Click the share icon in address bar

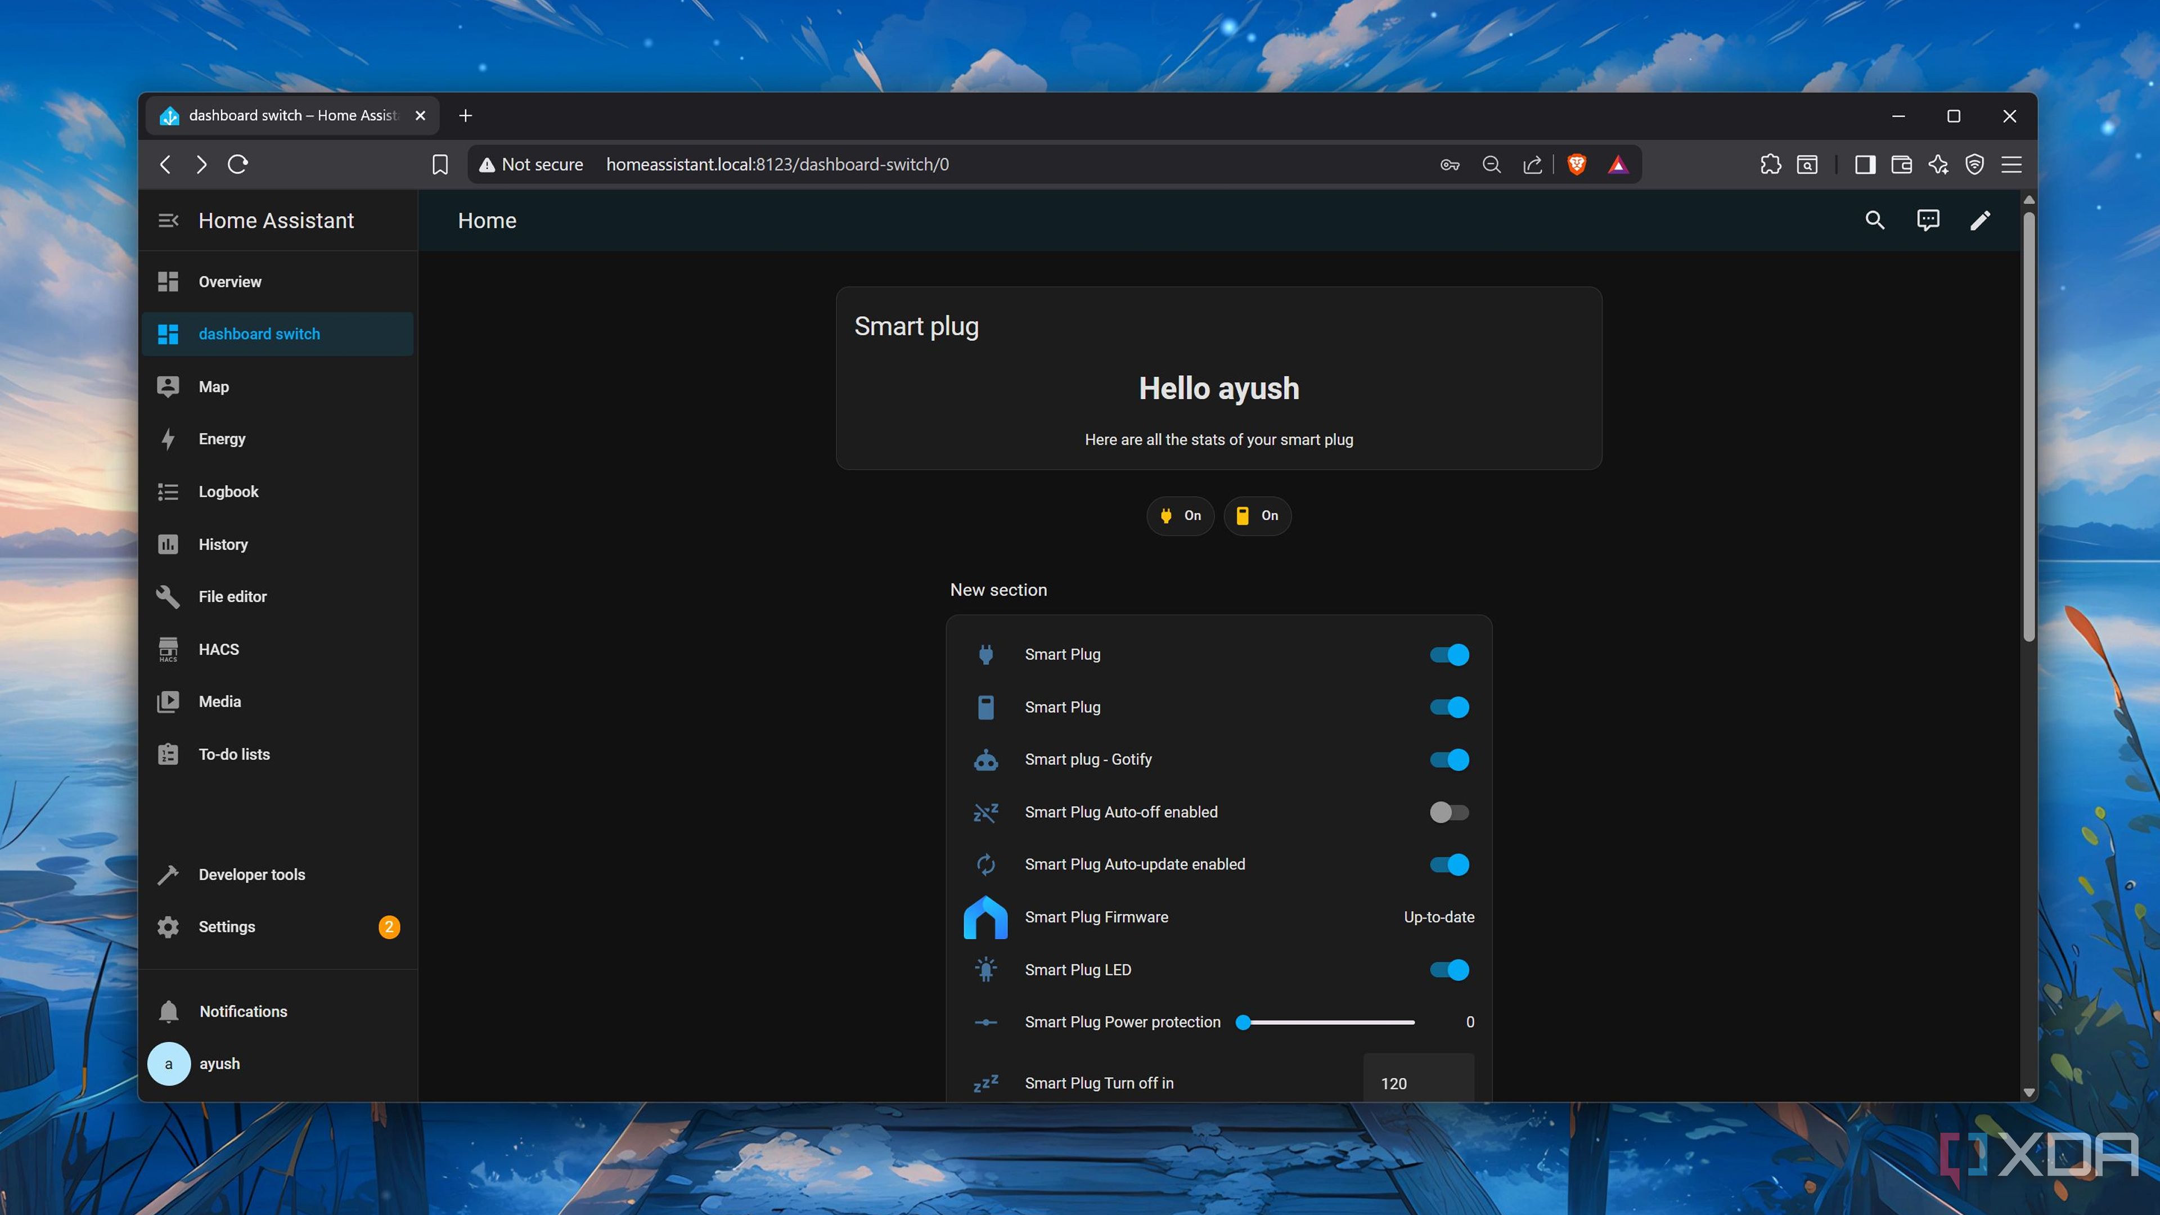coord(1533,164)
